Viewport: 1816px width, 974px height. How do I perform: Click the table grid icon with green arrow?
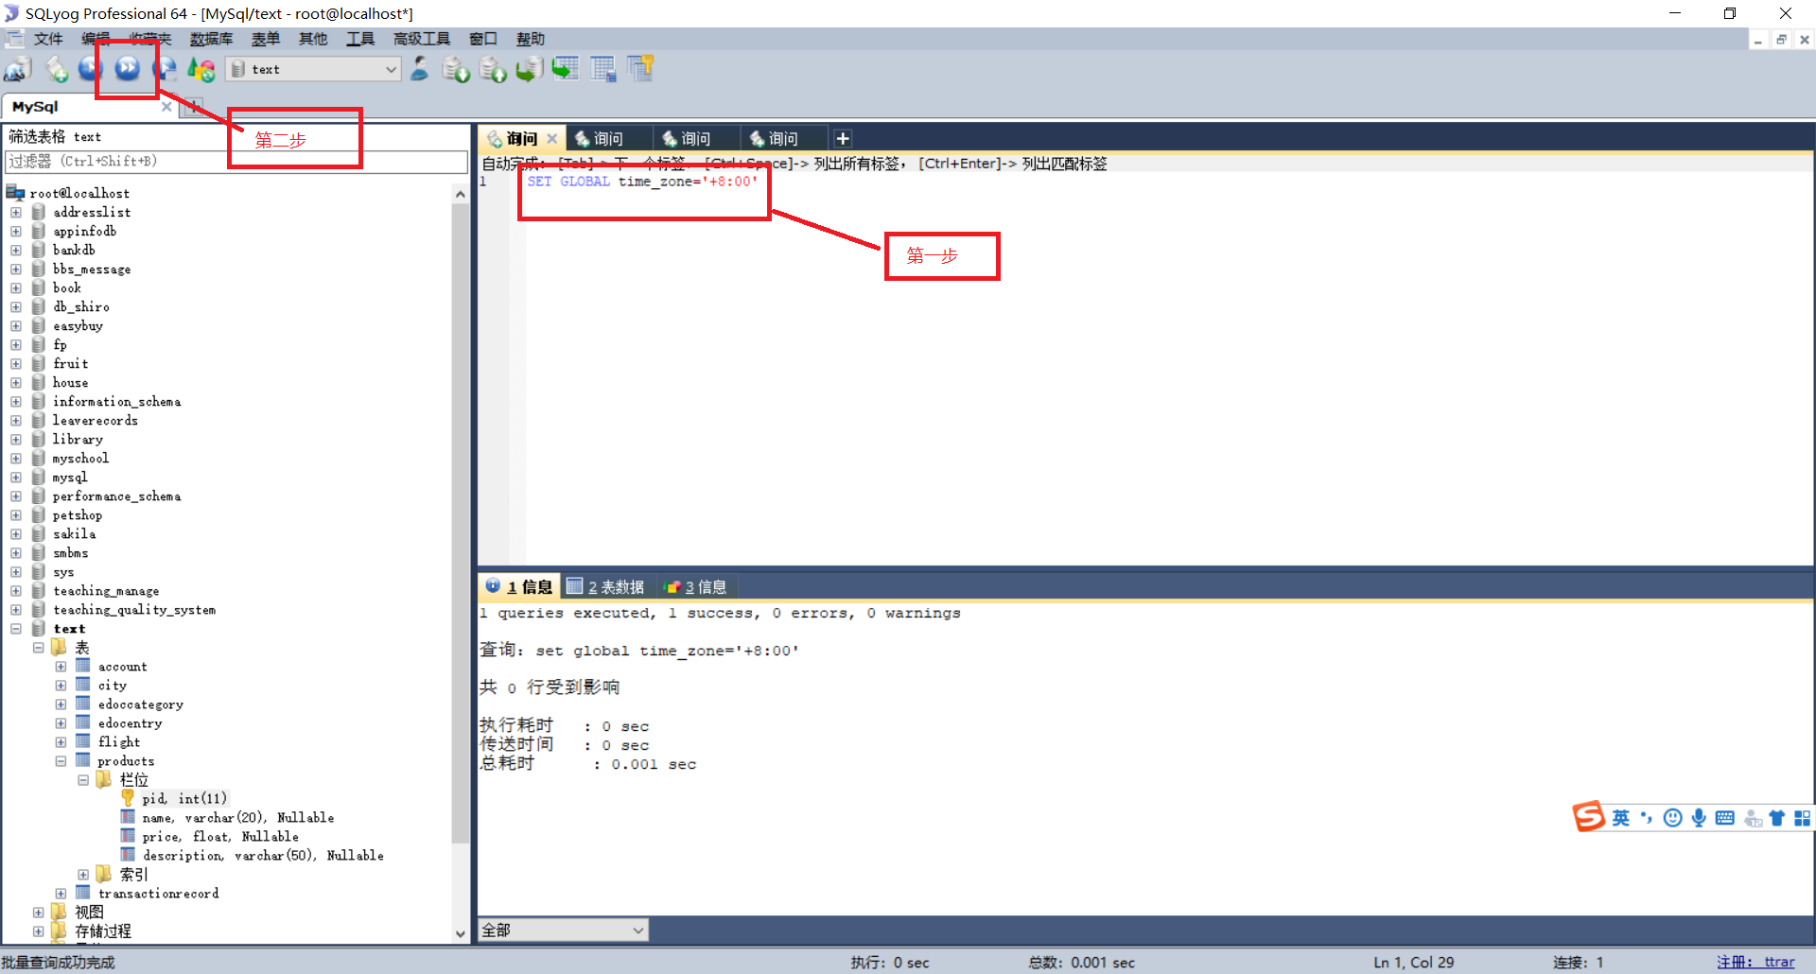566,69
